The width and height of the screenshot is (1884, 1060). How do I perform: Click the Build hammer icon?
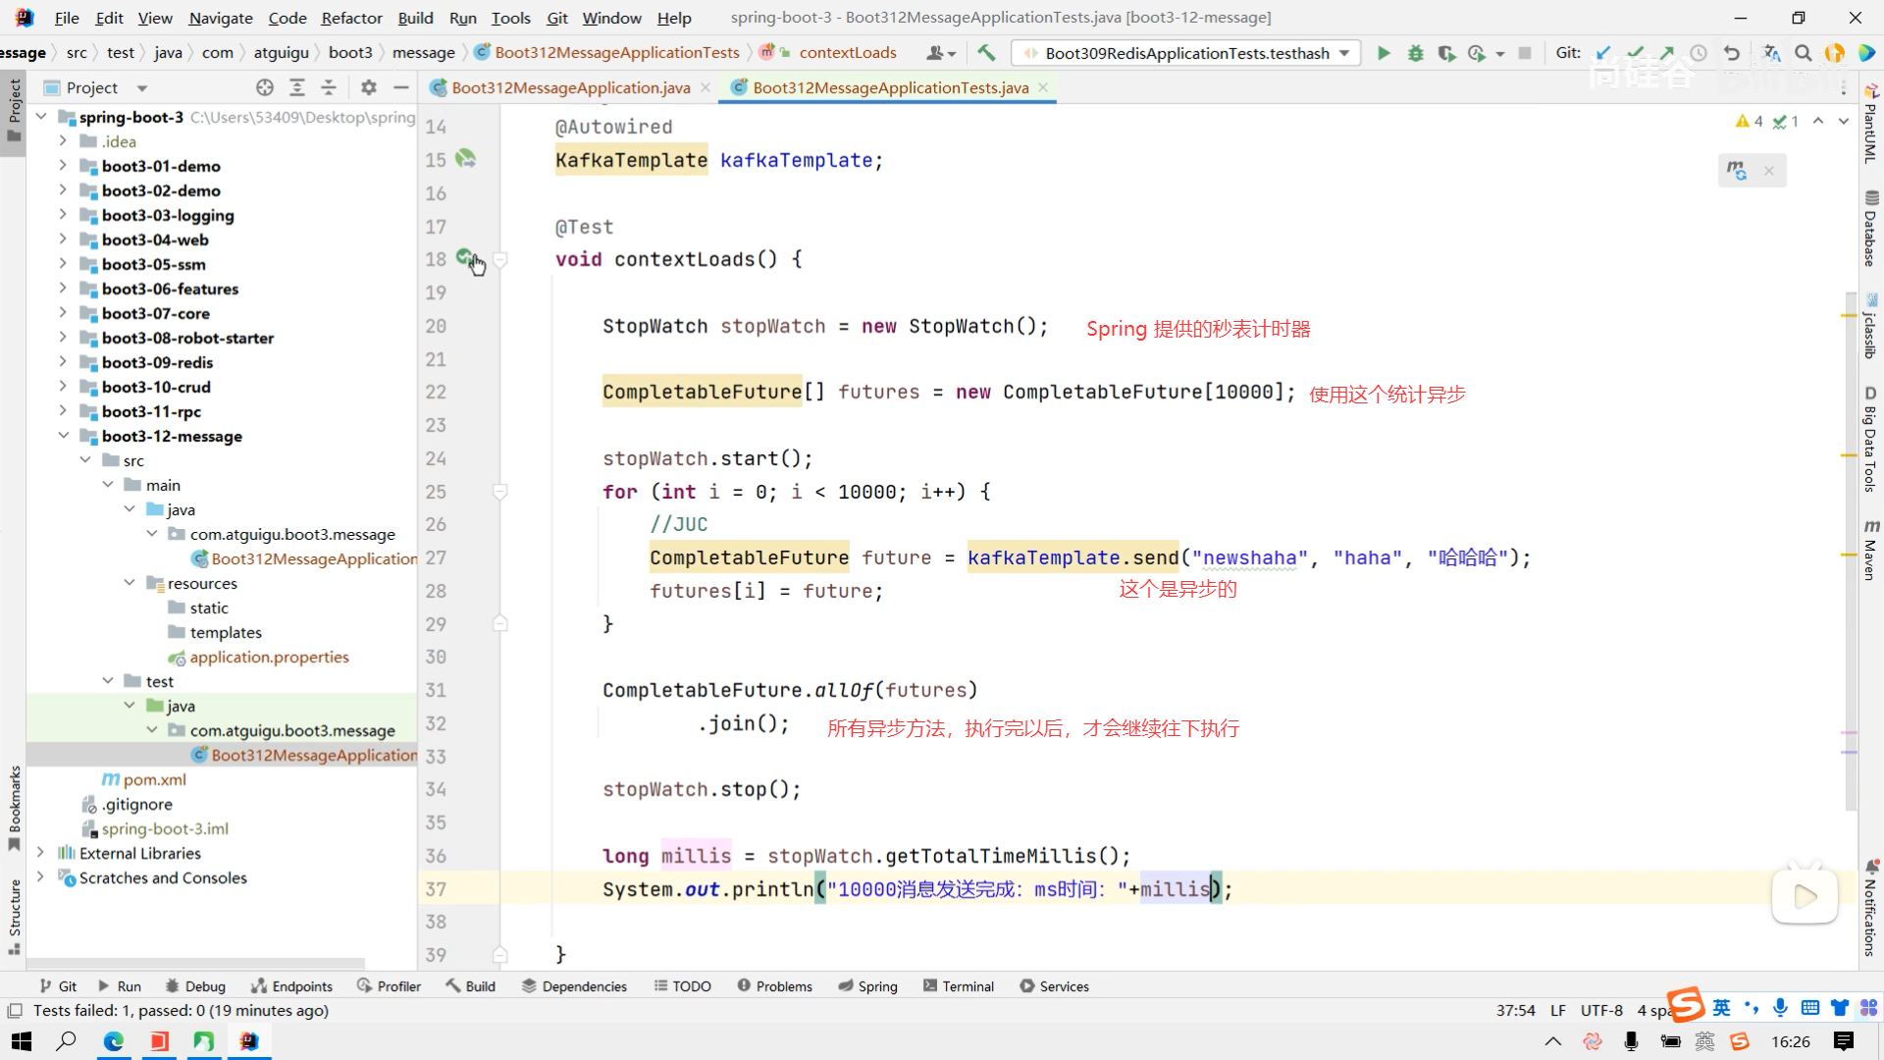click(x=986, y=53)
